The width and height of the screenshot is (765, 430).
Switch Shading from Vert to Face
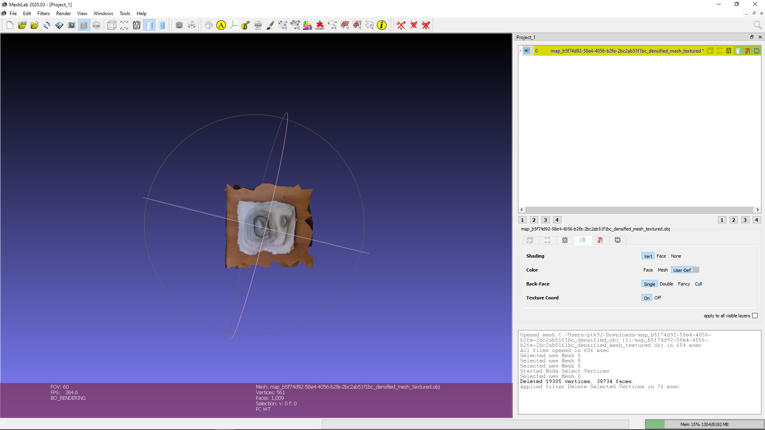pyautogui.click(x=661, y=256)
